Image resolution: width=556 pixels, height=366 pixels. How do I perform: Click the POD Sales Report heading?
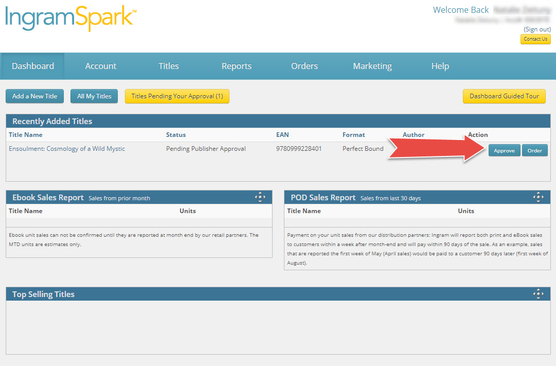[x=323, y=197]
